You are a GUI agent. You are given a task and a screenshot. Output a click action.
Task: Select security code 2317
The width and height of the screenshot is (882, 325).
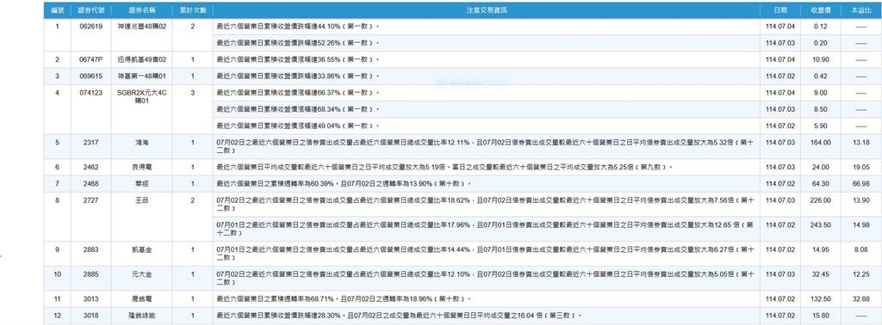pyautogui.click(x=90, y=143)
